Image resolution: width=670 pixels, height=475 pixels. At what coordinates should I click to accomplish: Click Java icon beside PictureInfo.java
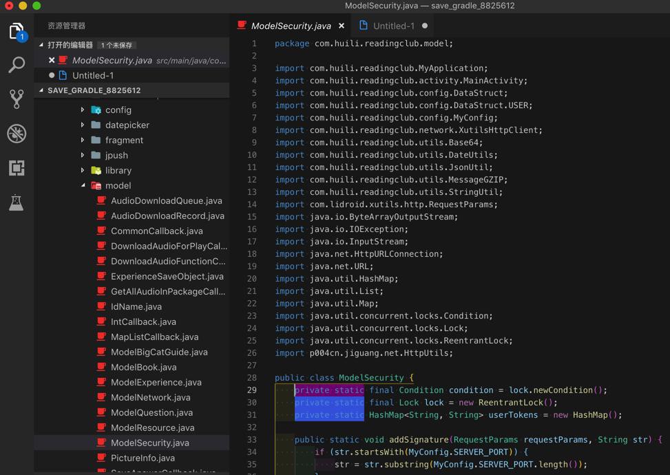pos(101,458)
